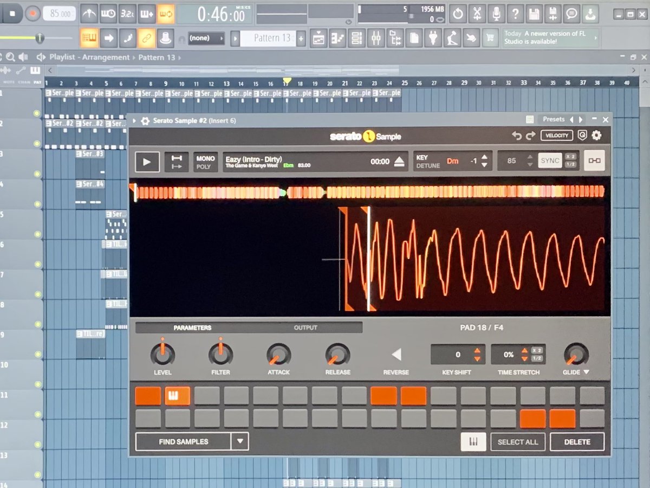Open the snap (none) dropdown
The image size is (650, 488).
pyautogui.click(x=206, y=38)
